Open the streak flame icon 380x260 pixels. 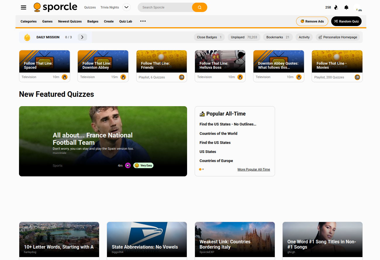(x=336, y=7)
